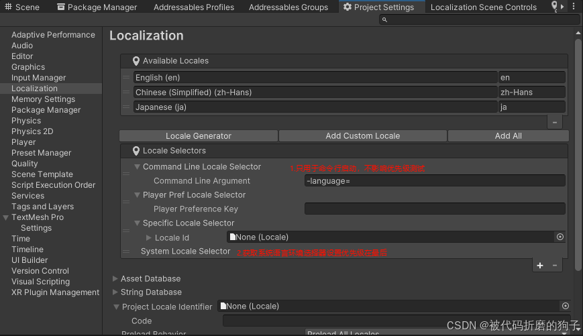Select the Physics 2D category
The image size is (583, 336).
[32, 131]
